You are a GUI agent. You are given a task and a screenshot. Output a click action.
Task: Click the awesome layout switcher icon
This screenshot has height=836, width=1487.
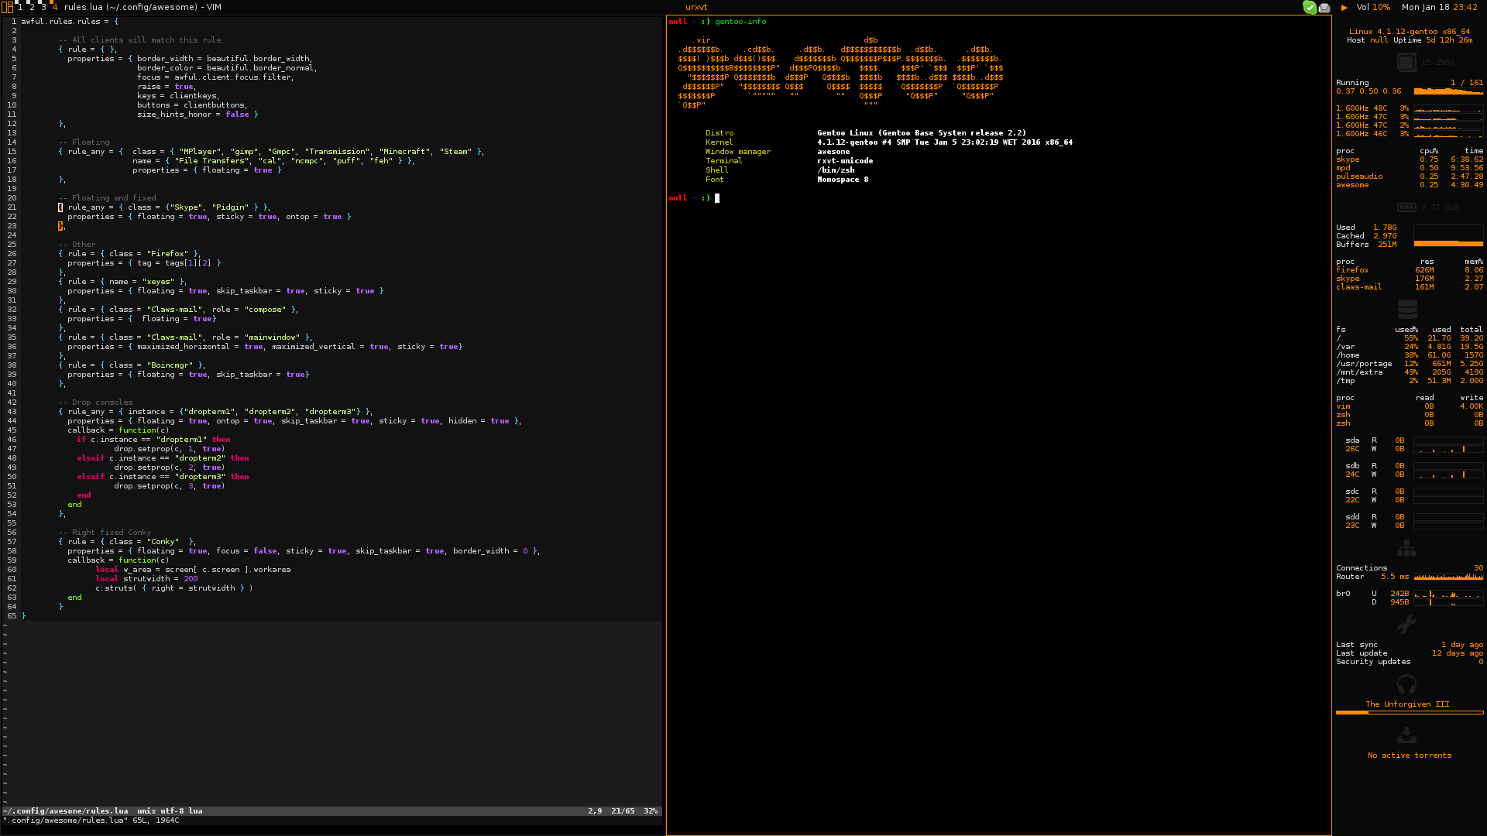[7, 7]
